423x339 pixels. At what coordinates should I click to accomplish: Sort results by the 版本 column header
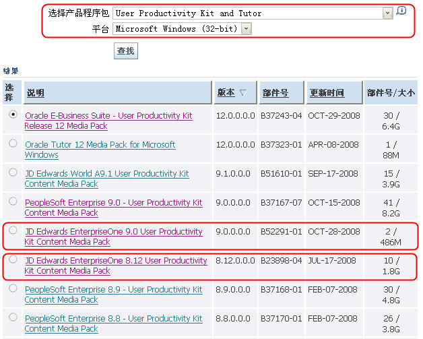click(x=226, y=93)
